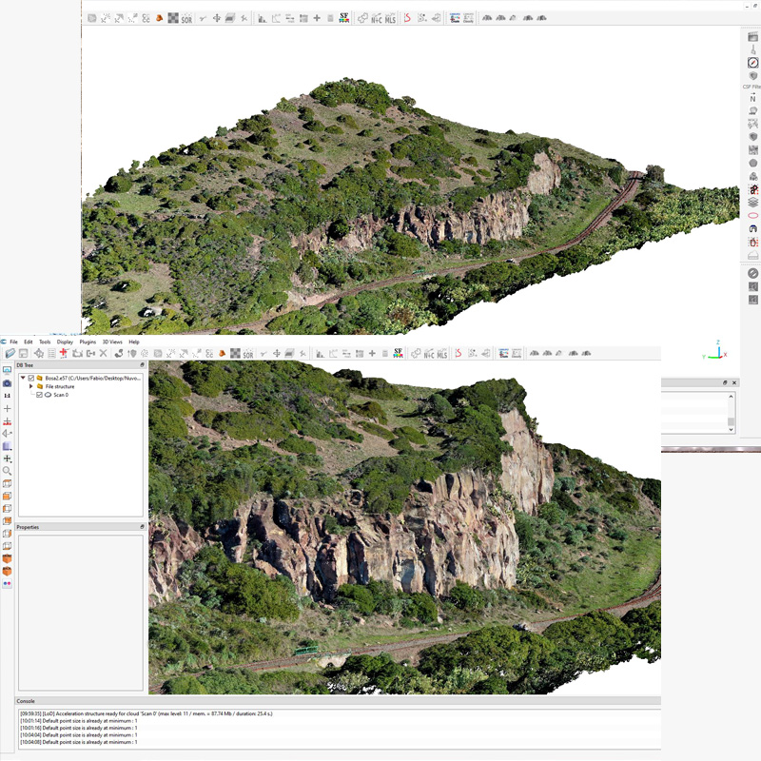Image resolution: width=761 pixels, height=761 pixels.
Task: Open the Display menu
Action: pos(65,341)
